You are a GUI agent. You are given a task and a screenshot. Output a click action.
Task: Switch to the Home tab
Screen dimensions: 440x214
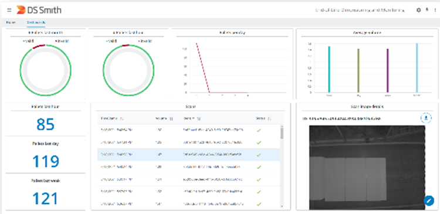11,22
